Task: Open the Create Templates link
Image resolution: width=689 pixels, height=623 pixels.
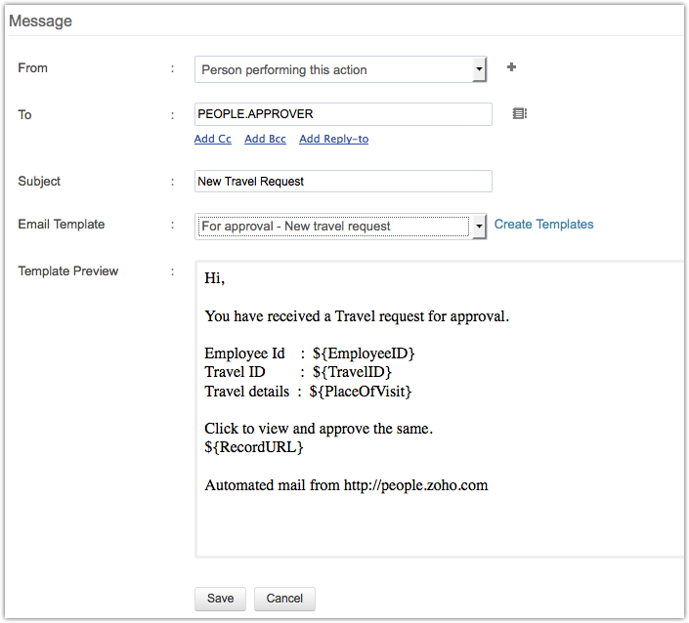Action: (543, 225)
